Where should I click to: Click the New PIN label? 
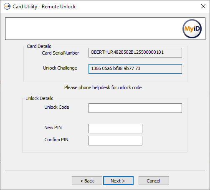point(53,127)
